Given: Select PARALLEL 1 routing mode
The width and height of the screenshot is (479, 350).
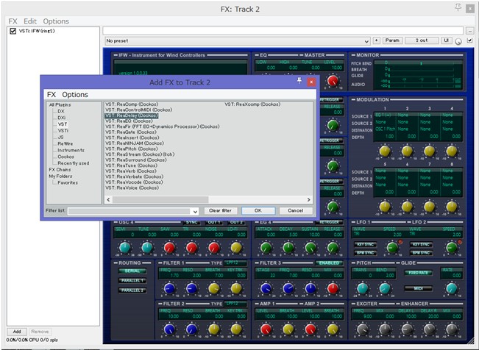Looking at the screenshot, I should [x=132, y=280].
